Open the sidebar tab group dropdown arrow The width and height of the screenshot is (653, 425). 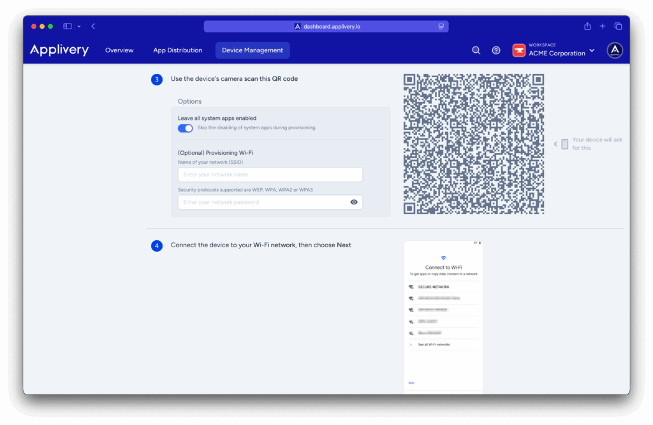point(79,26)
